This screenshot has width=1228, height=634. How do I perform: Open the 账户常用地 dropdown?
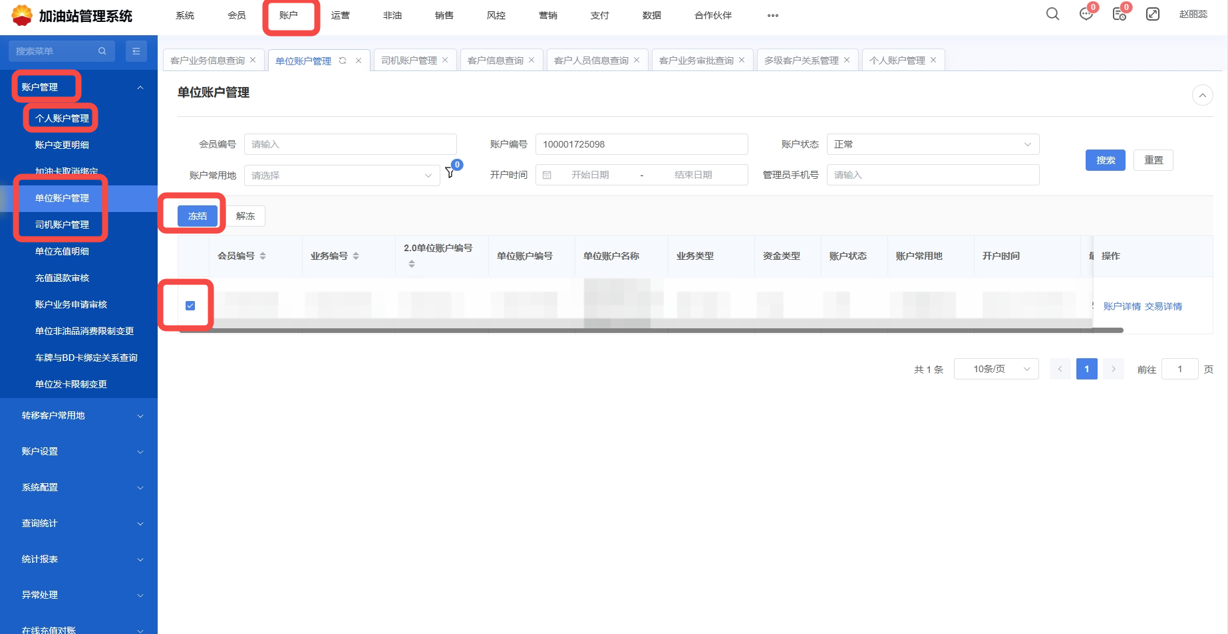341,175
